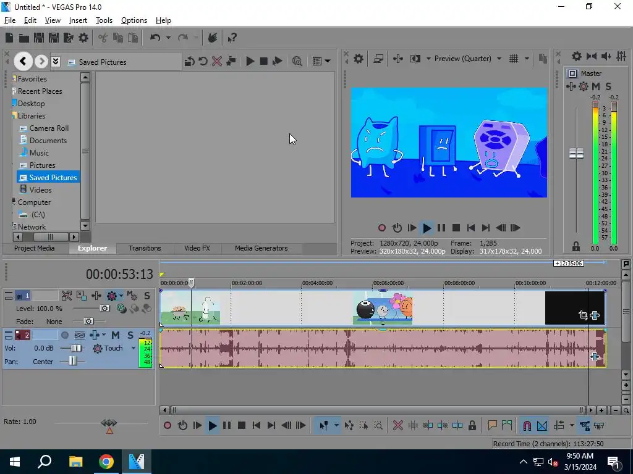This screenshot has height=474, width=633.
Task: Open Saved Pictures path combo box
Action: (116, 62)
